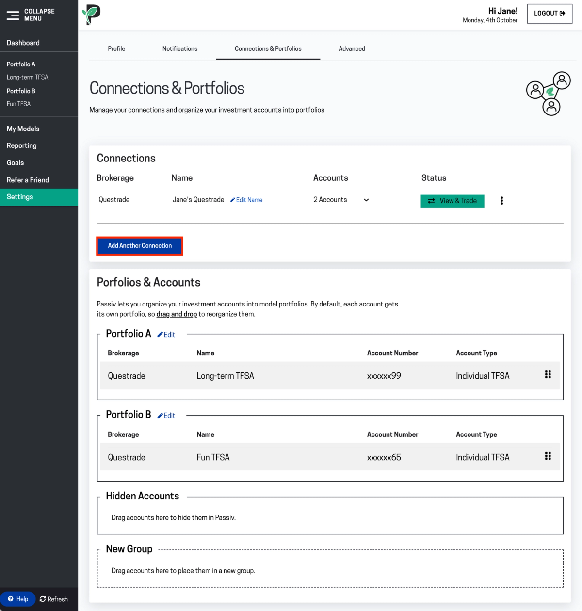Click the Logout button
The width and height of the screenshot is (582, 611).
[550, 14]
